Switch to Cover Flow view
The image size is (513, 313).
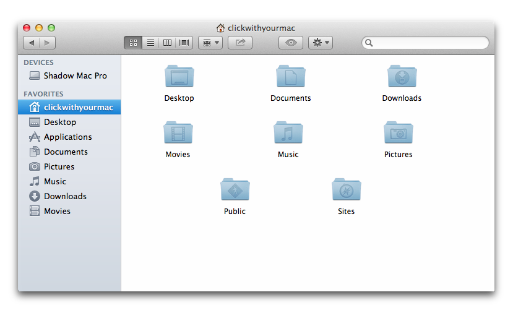[184, 43]
